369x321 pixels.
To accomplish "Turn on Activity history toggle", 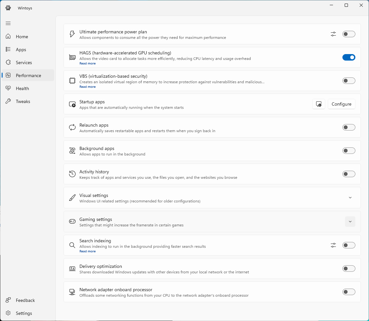I will pos(349,174).
